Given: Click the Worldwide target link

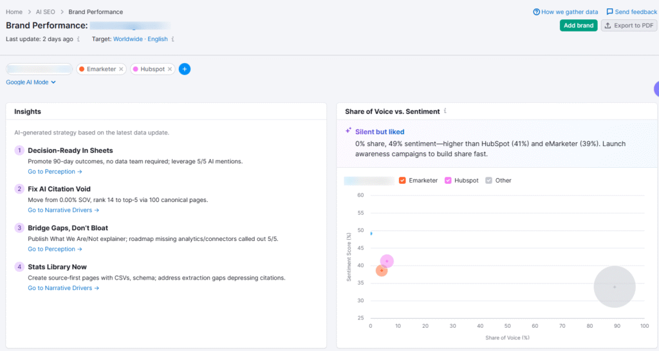Looking at the screenshot, I should pyautogui.click(x=128, y=39).
